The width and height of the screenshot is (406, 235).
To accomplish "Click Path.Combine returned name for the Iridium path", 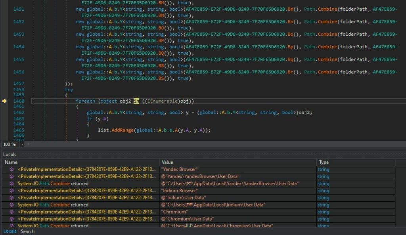I will (53, 205).
